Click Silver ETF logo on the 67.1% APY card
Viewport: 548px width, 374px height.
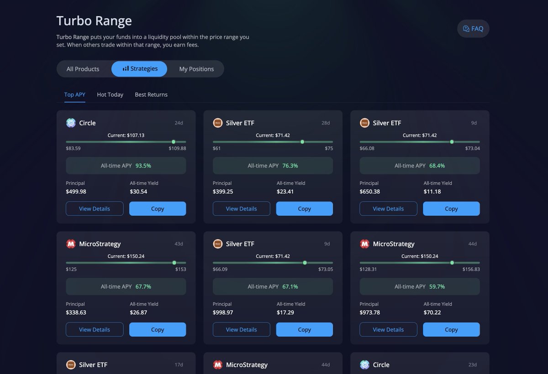[x=218, y=244]
